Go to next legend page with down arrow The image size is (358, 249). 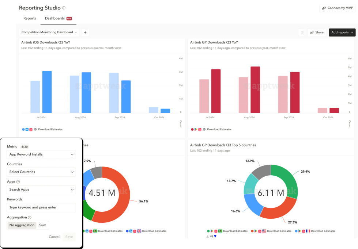[x=215, y=236]
